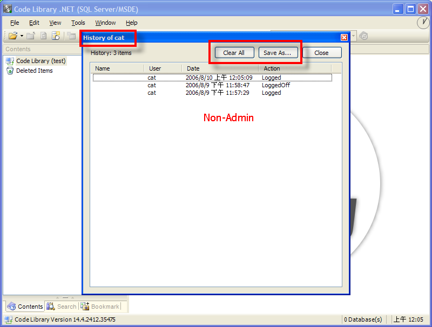Click the Code Library Version status text
Image resolution: width=432 pixels, height=327 pixels.
coord(65,319)
